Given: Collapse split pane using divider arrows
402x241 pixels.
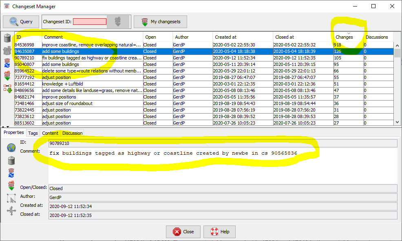Looking at the screenshot, I should pyautogui.click(x=3, y=127).
